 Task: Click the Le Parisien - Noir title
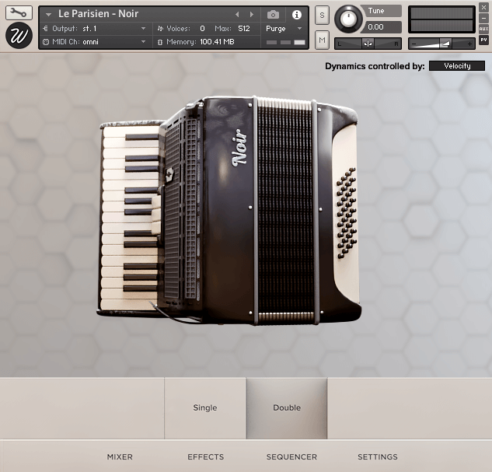point(98,14)
